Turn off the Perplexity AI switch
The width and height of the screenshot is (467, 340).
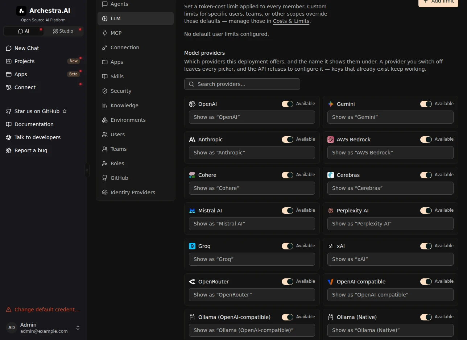pyautogui.click(x=426, y=211)
